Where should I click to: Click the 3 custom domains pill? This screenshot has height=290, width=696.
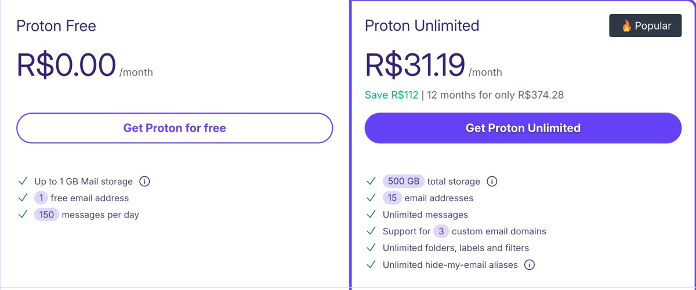pyautogui.click(x=441, y=231)
